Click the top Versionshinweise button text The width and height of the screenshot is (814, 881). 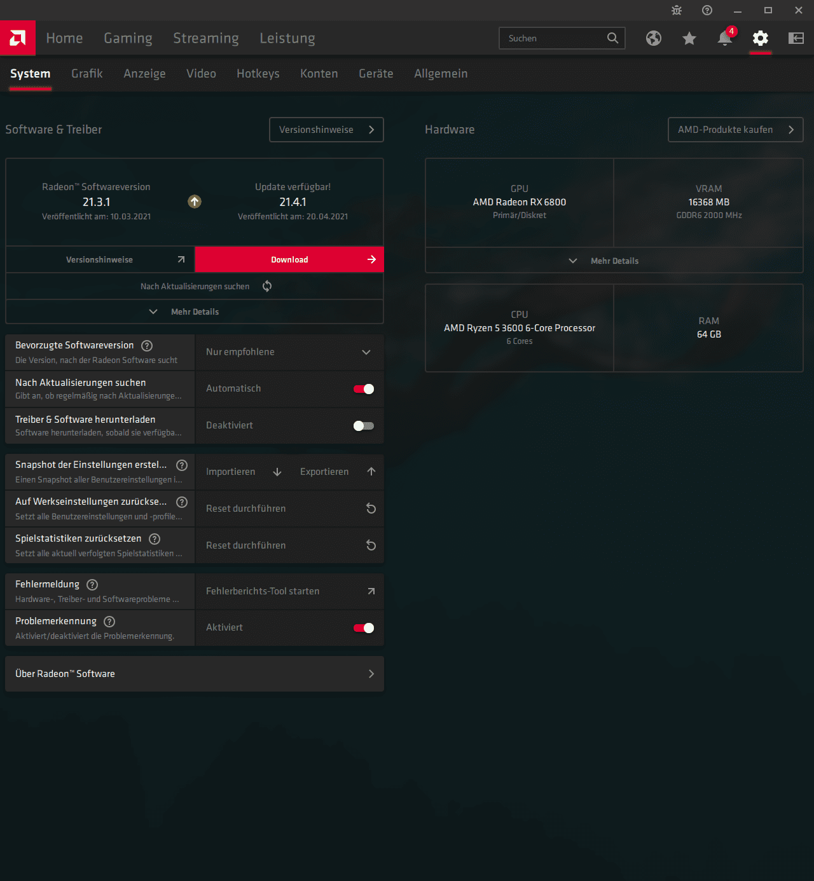click(x=316, y=130)
